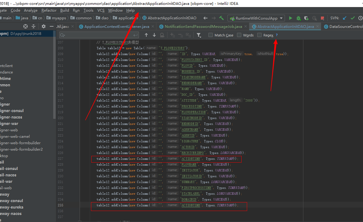Click the navigate Forward arrow
This screenshot has width=363, height=222.
click(x=213, y=18)
